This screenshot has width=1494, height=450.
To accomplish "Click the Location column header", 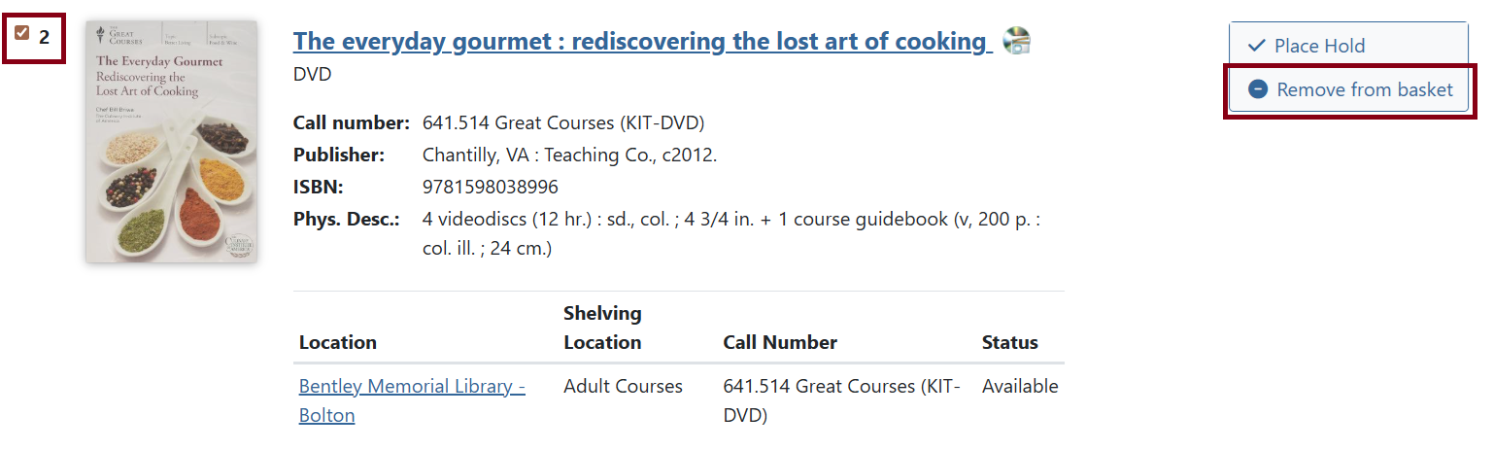I will click(x=338, y=342).
